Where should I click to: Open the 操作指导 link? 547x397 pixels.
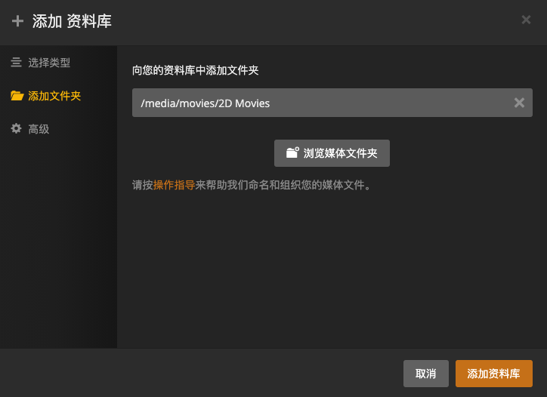[174, 185]
